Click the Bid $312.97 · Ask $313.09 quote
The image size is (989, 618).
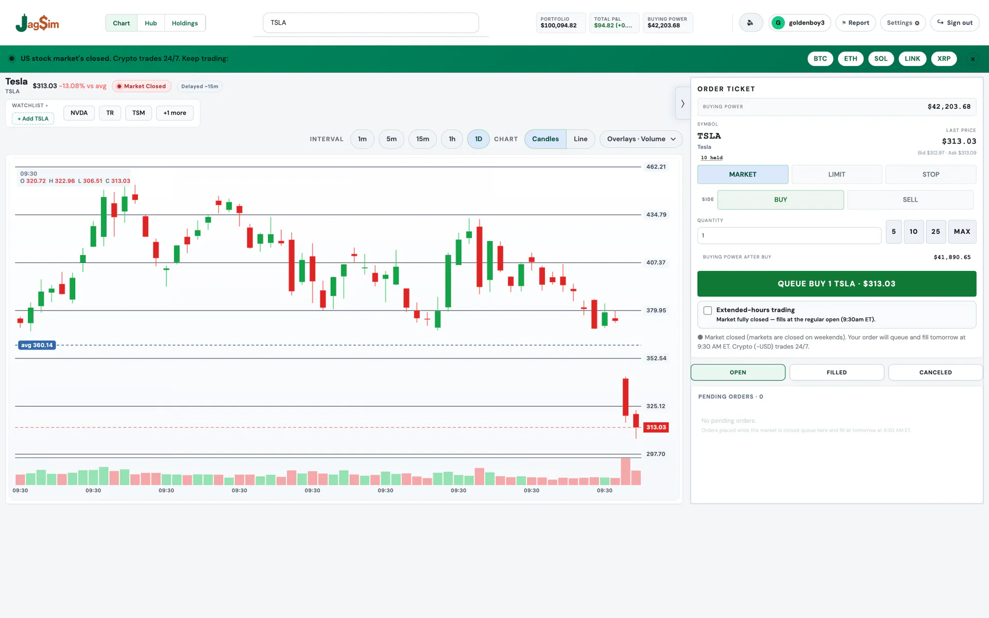click(947, 153)
